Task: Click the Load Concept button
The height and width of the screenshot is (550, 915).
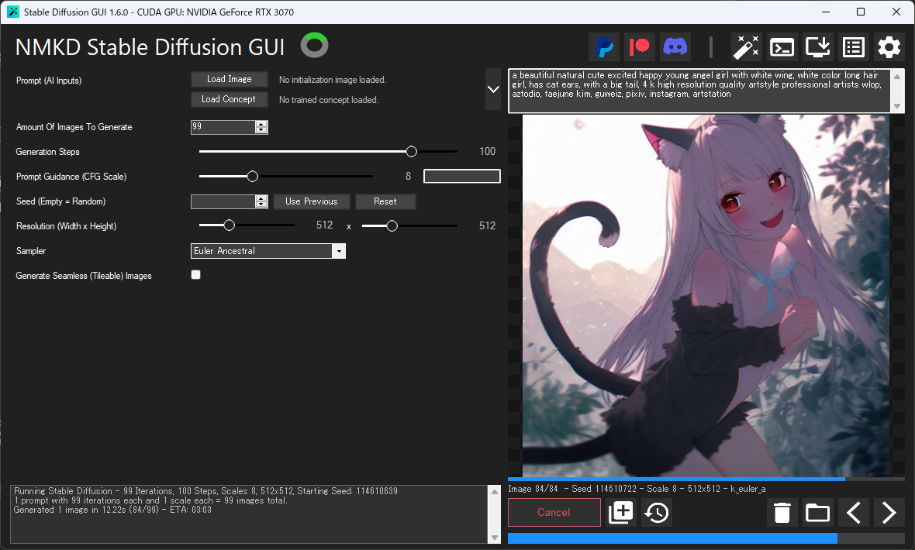Action: [x=229, y=99]
